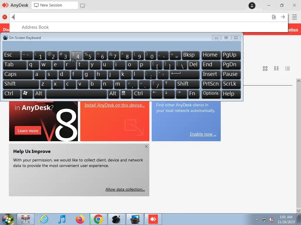This screenshot has height=225, width=301.
Task: Click the Learn more button
Action: point(28,131)
